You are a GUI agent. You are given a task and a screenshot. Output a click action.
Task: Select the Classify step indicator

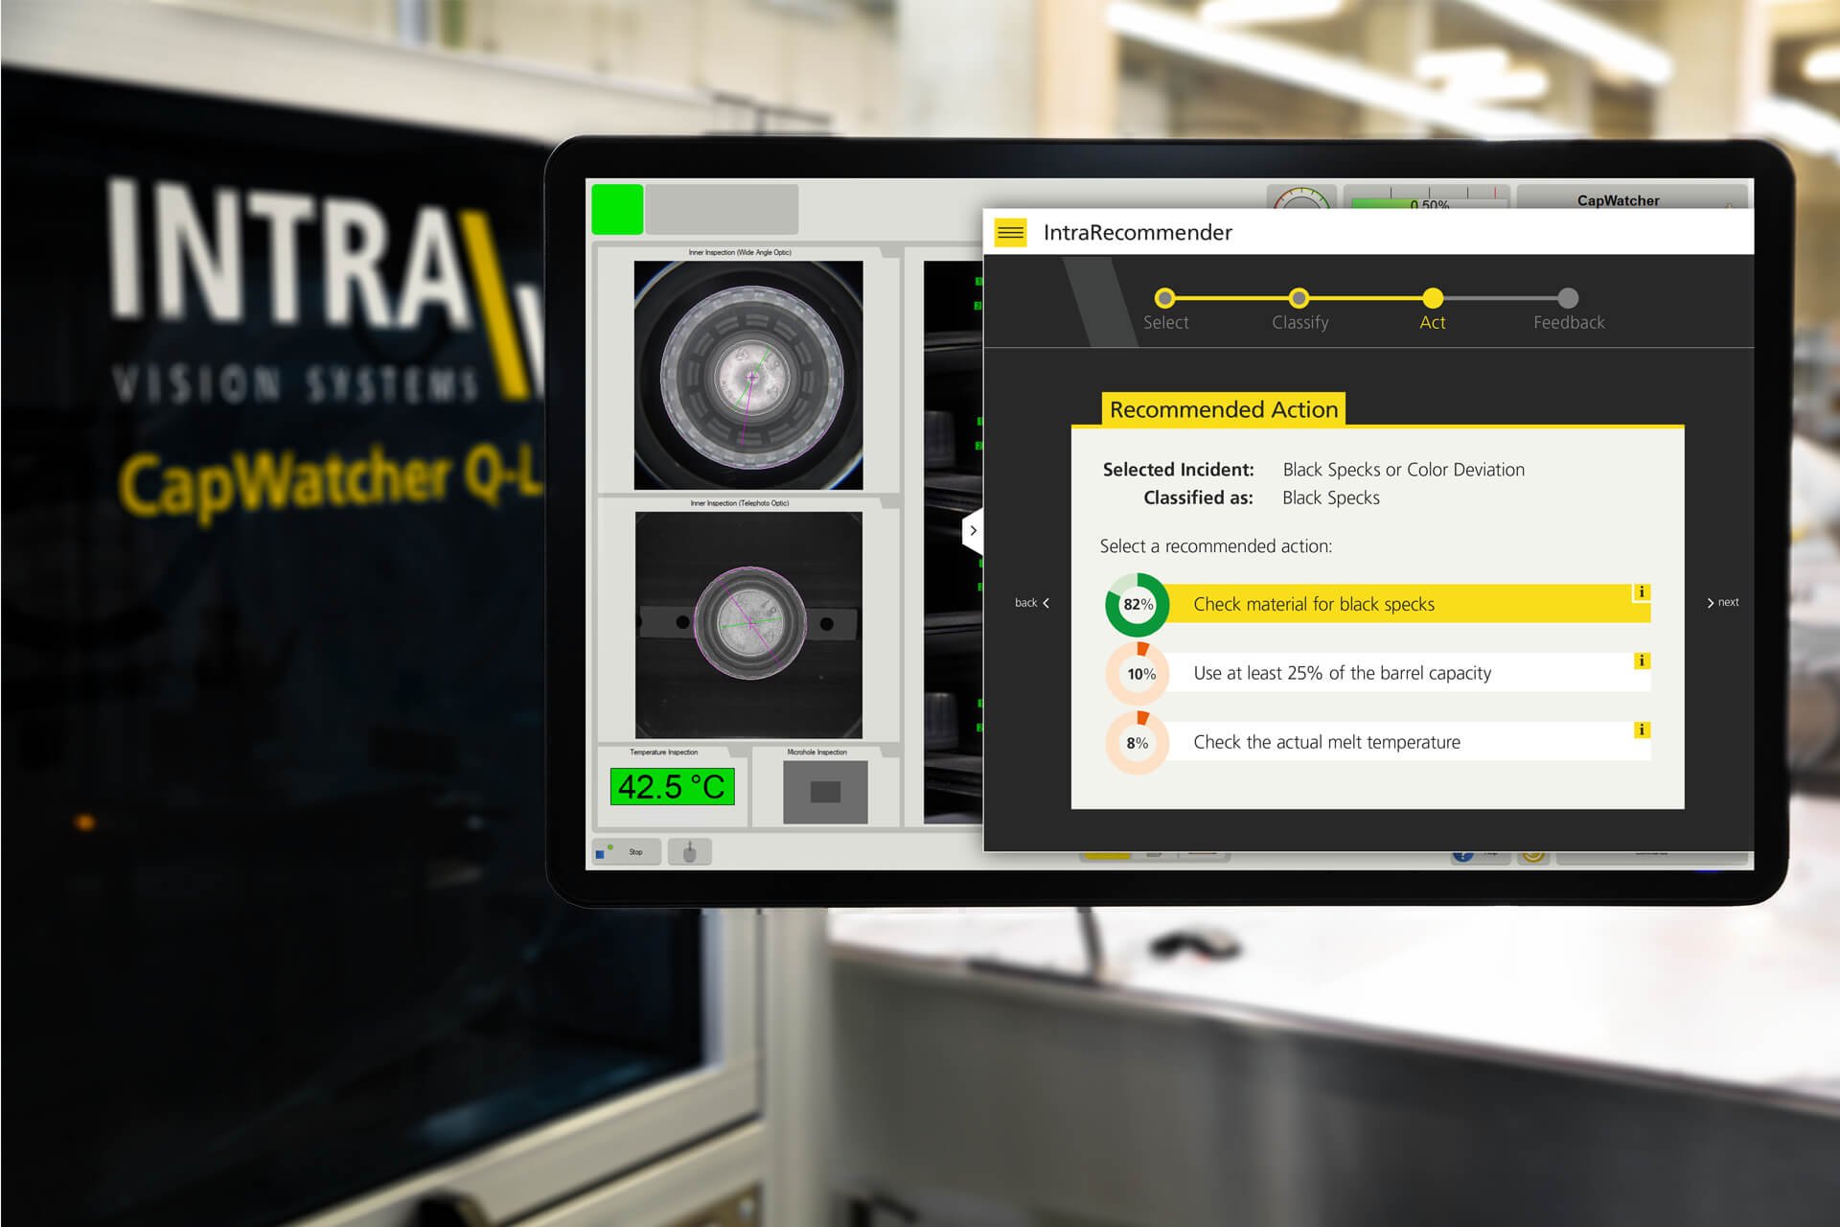point(1299,298)
